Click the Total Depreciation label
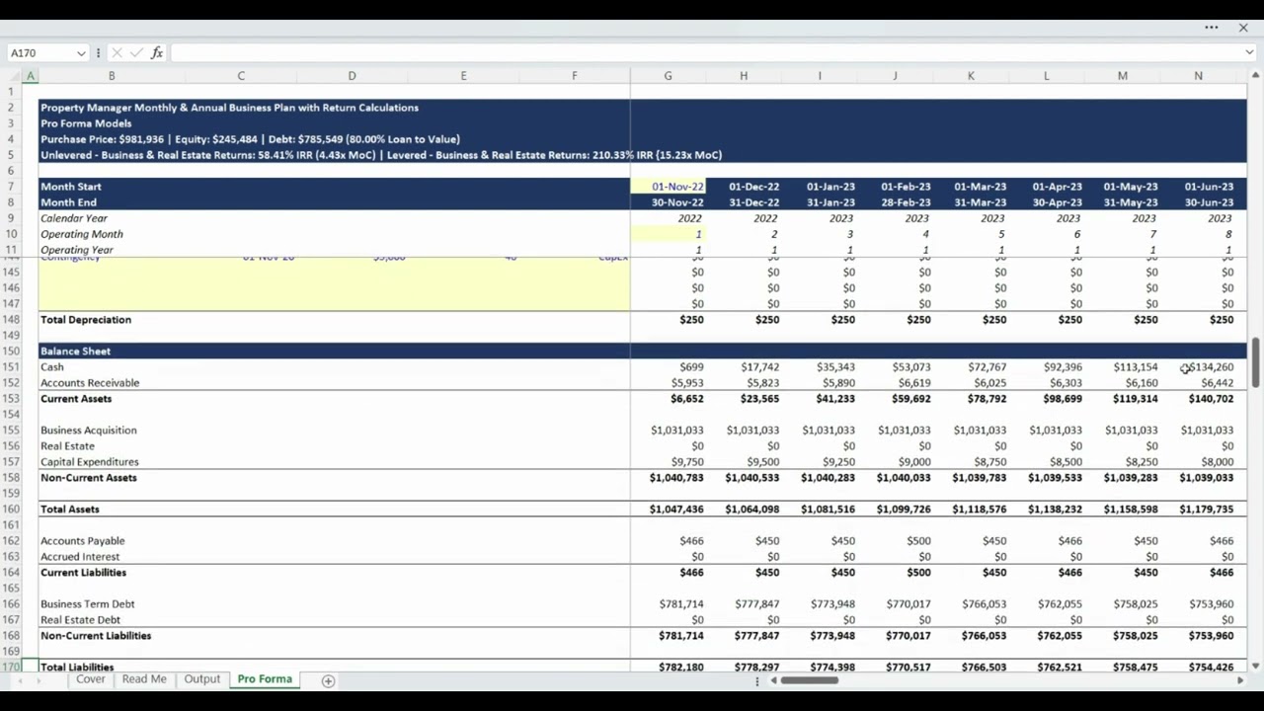 [x=86, y=320]
